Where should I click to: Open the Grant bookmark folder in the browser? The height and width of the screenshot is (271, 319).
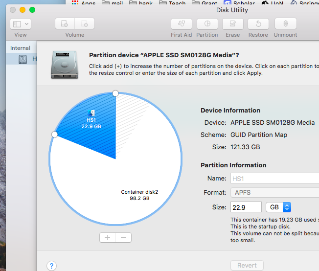(x=205, y=3)
